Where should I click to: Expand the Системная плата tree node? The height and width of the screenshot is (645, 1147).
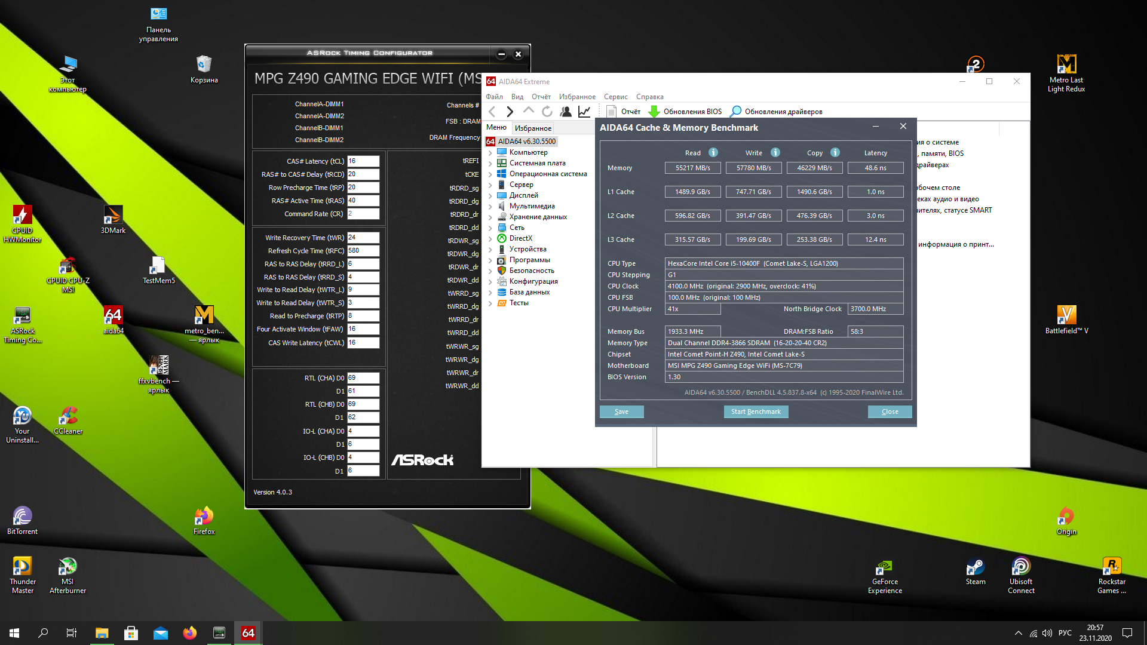click(x=490, y=164)
